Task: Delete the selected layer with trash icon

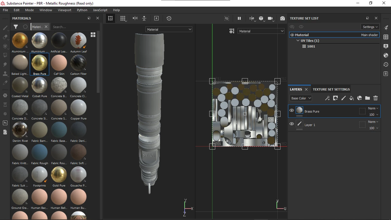Action: click(376, 98)
